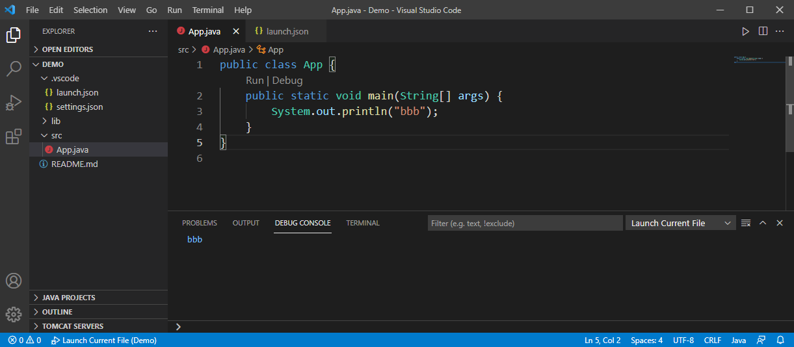Image resolution: width=794 pixels, height=347 pixels.
Task: Switch to the PROBLEMS panel tab
Action: pos(200,223)
